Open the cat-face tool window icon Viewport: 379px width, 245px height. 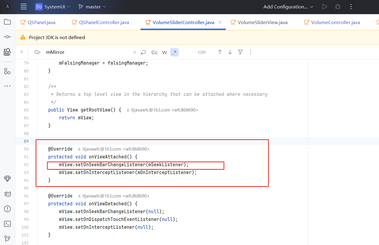[x=7, y=194]
